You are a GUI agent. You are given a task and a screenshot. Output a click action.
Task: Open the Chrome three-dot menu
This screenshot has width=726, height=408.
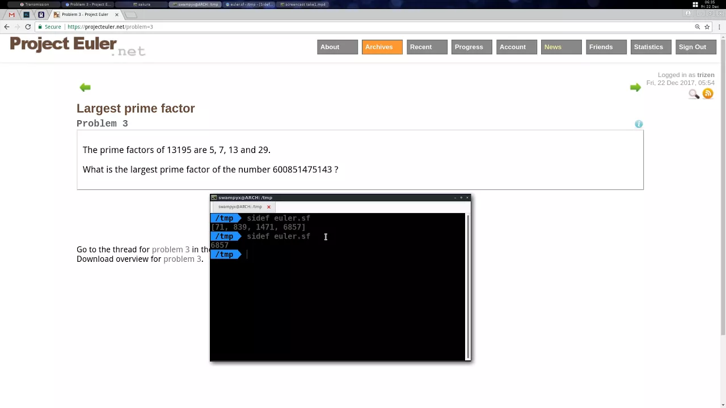point(720,27)
